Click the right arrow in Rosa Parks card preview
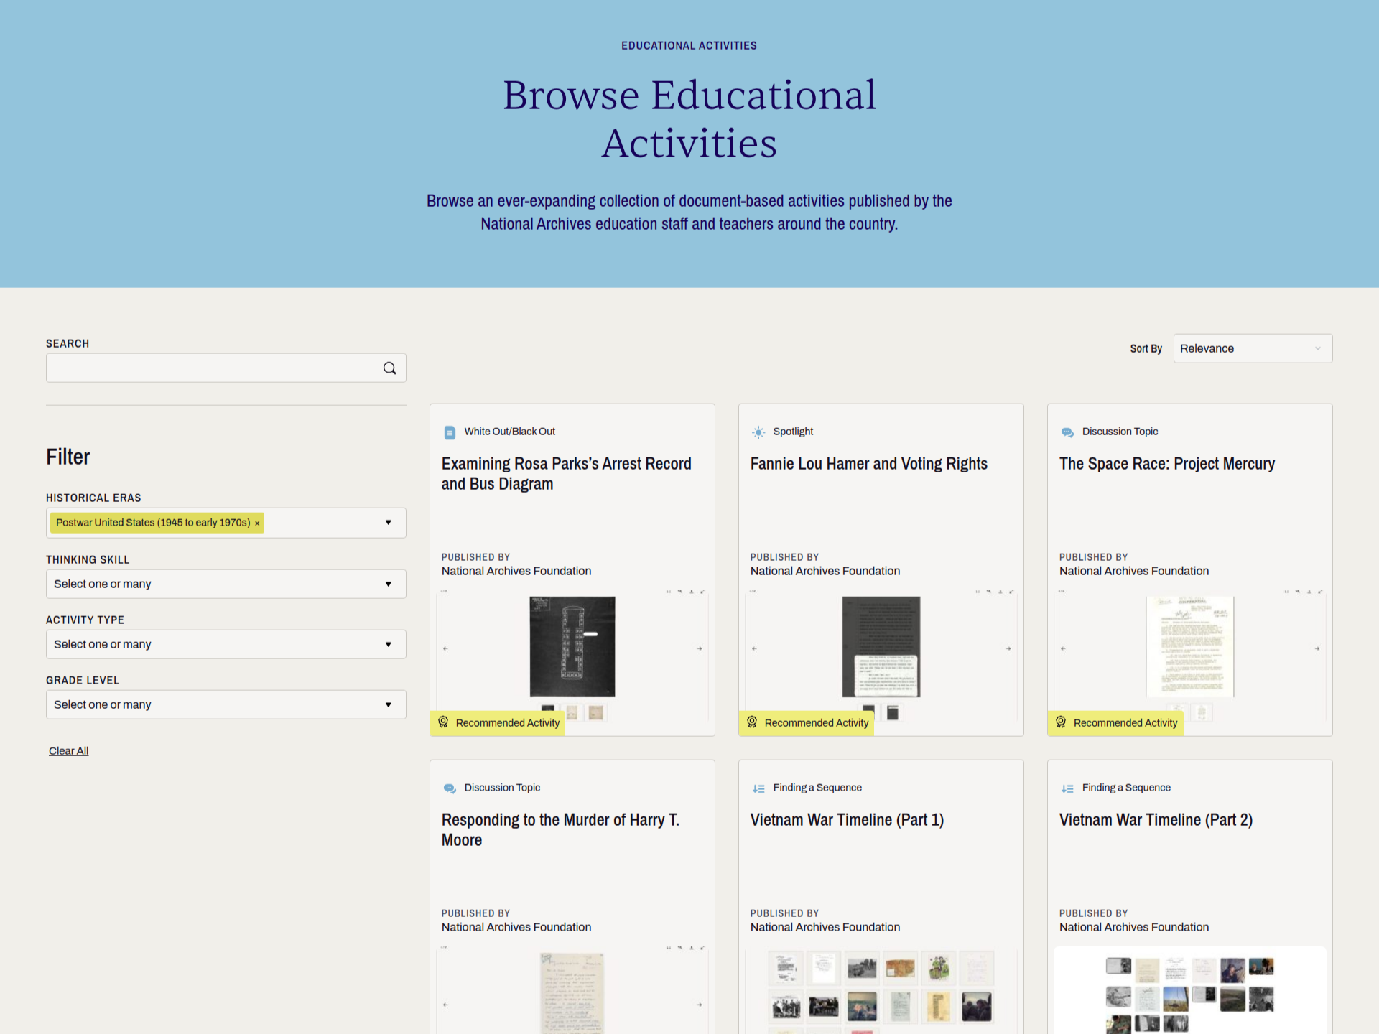 [x=700, y=648]
